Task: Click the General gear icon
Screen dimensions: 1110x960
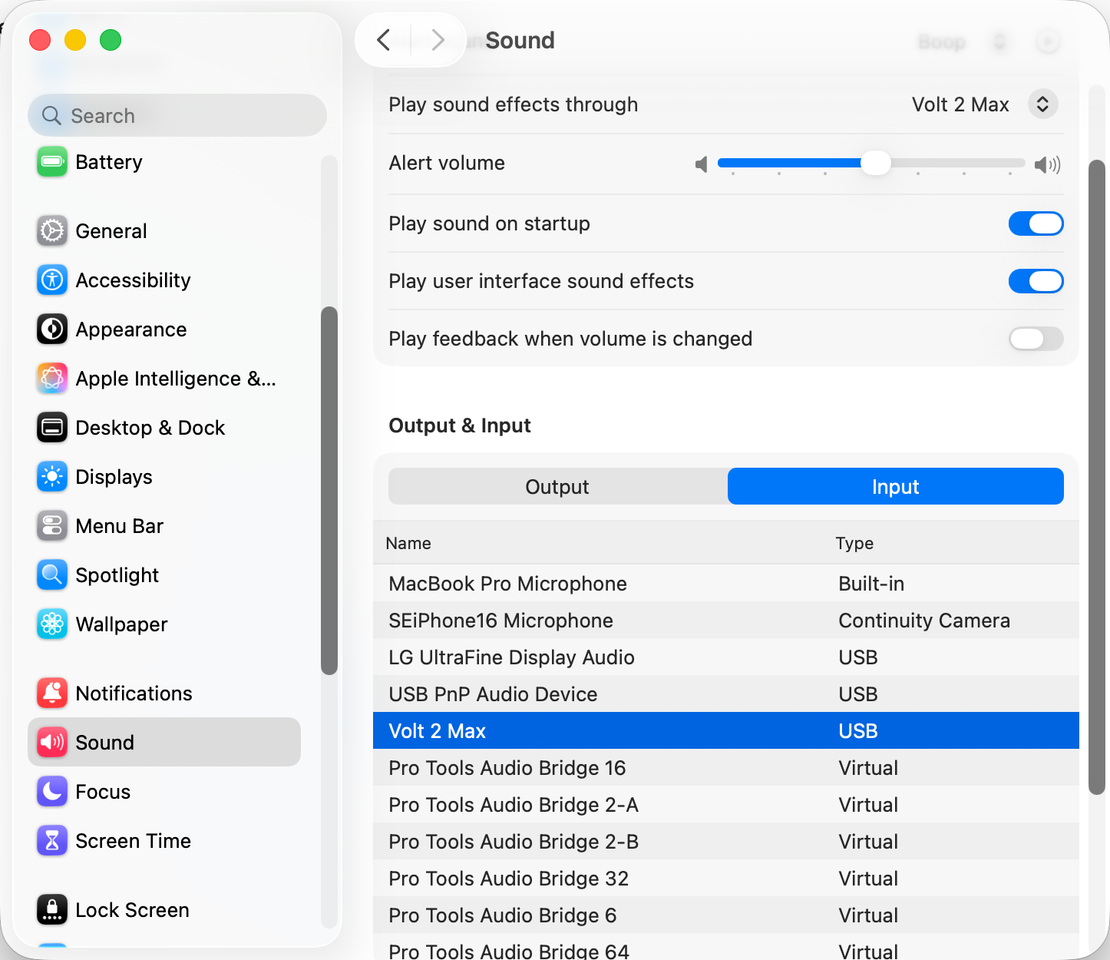Action: click(52, 231)
